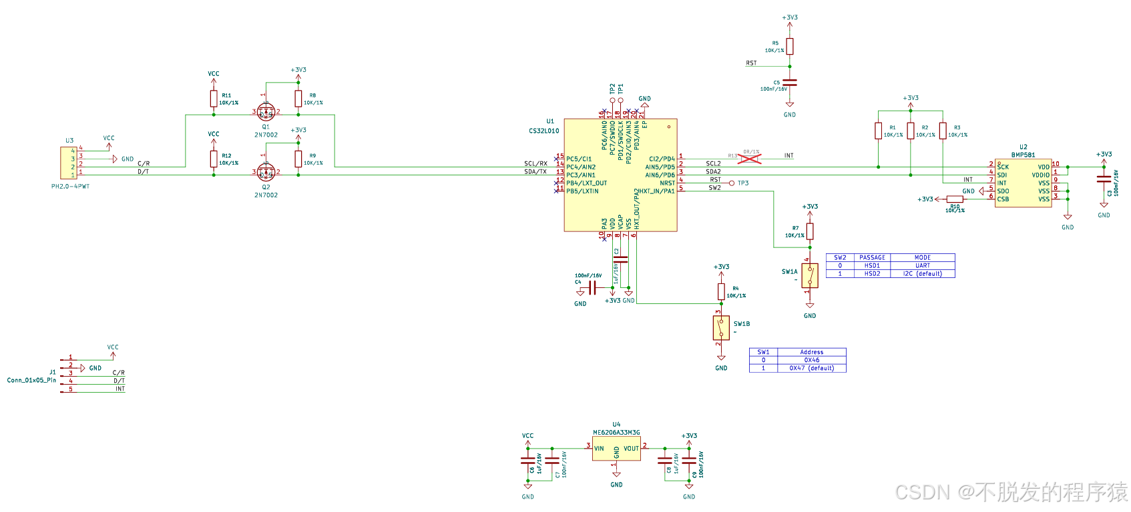Click the 'SDA/TX' net label
Screen dimensions: 1131x512
pos(535,171)
